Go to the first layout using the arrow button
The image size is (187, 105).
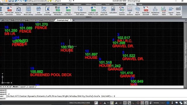[x=1, y=87]
